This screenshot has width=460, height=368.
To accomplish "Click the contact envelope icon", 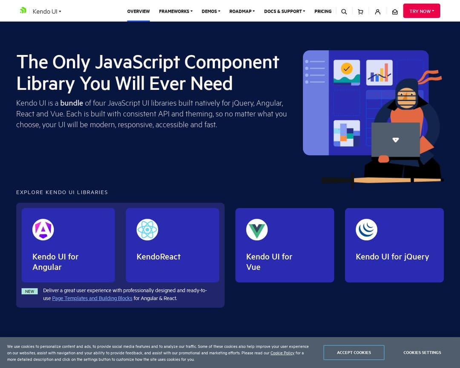I will (395, 12).
